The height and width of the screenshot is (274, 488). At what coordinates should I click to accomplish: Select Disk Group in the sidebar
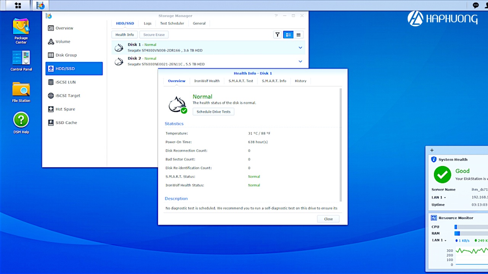[x=74, y=55]
